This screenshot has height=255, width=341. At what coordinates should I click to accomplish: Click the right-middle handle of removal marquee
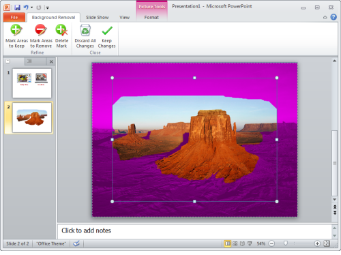277,140
